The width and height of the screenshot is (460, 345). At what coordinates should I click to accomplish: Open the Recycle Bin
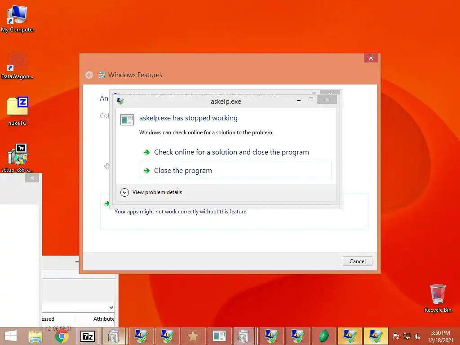(x=438, y=298)
